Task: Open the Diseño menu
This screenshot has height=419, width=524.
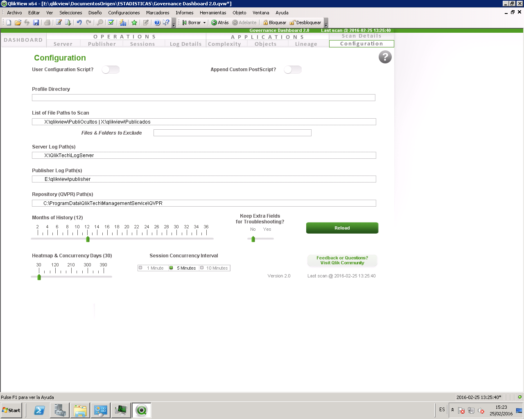Action: (x=95, y=13)
